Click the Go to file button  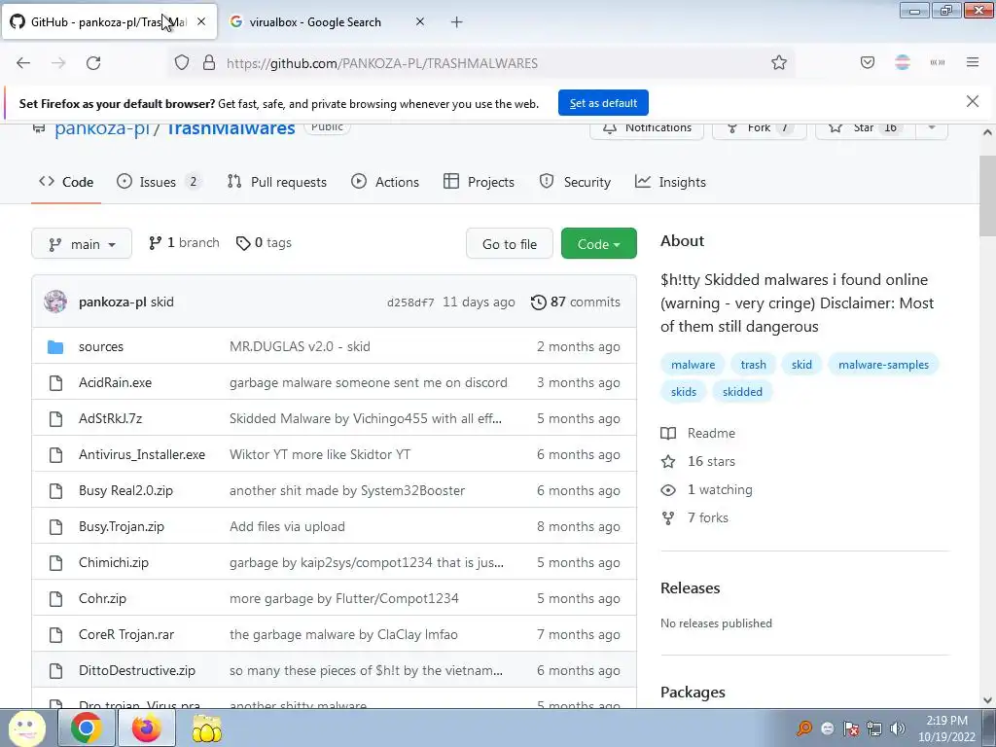(510, 244)
